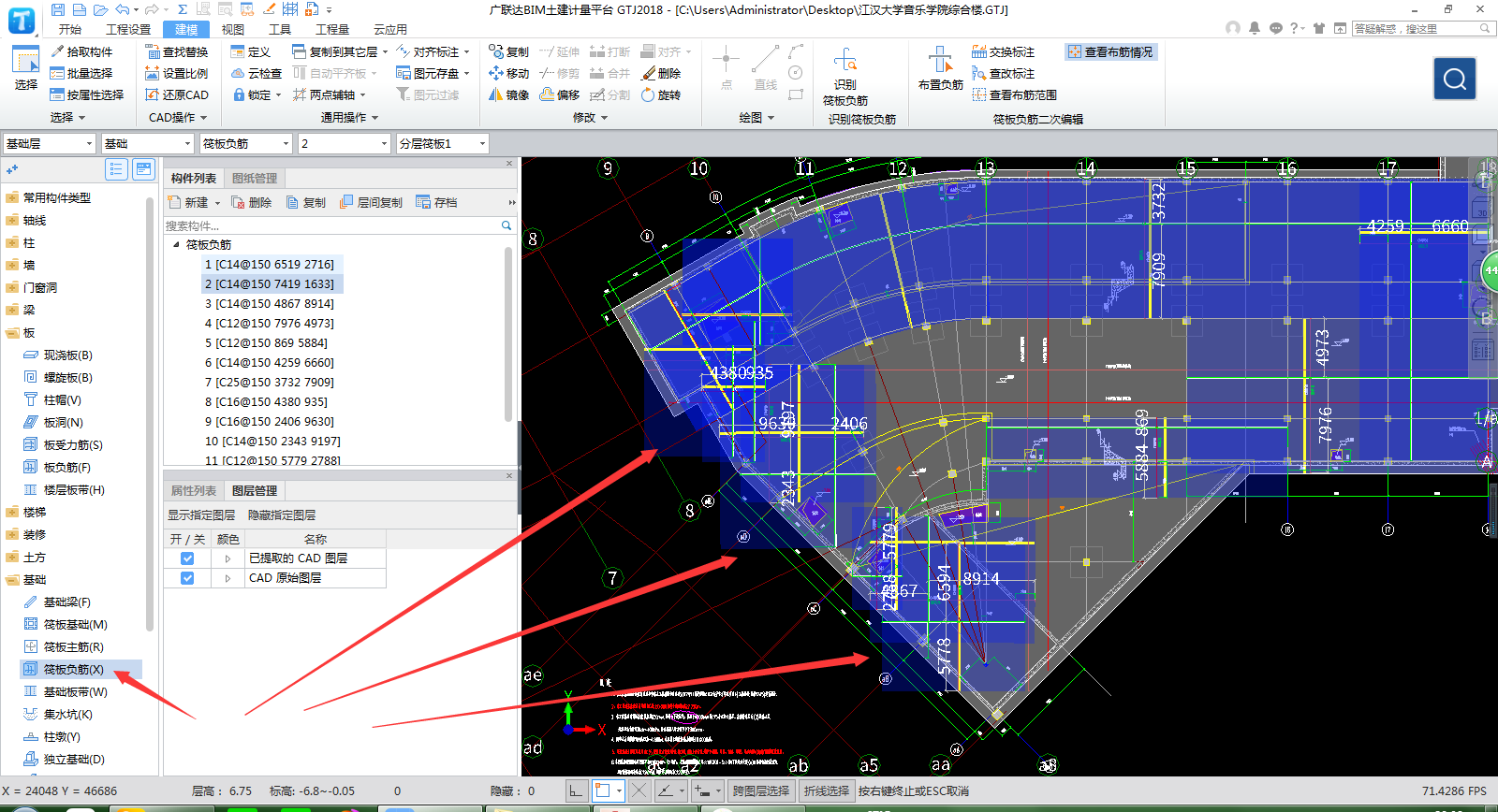The width and height of the screenshot is (1498, 812).
Task: Open the 选择 selection arrow tool
Action: (x=25, y=68)
